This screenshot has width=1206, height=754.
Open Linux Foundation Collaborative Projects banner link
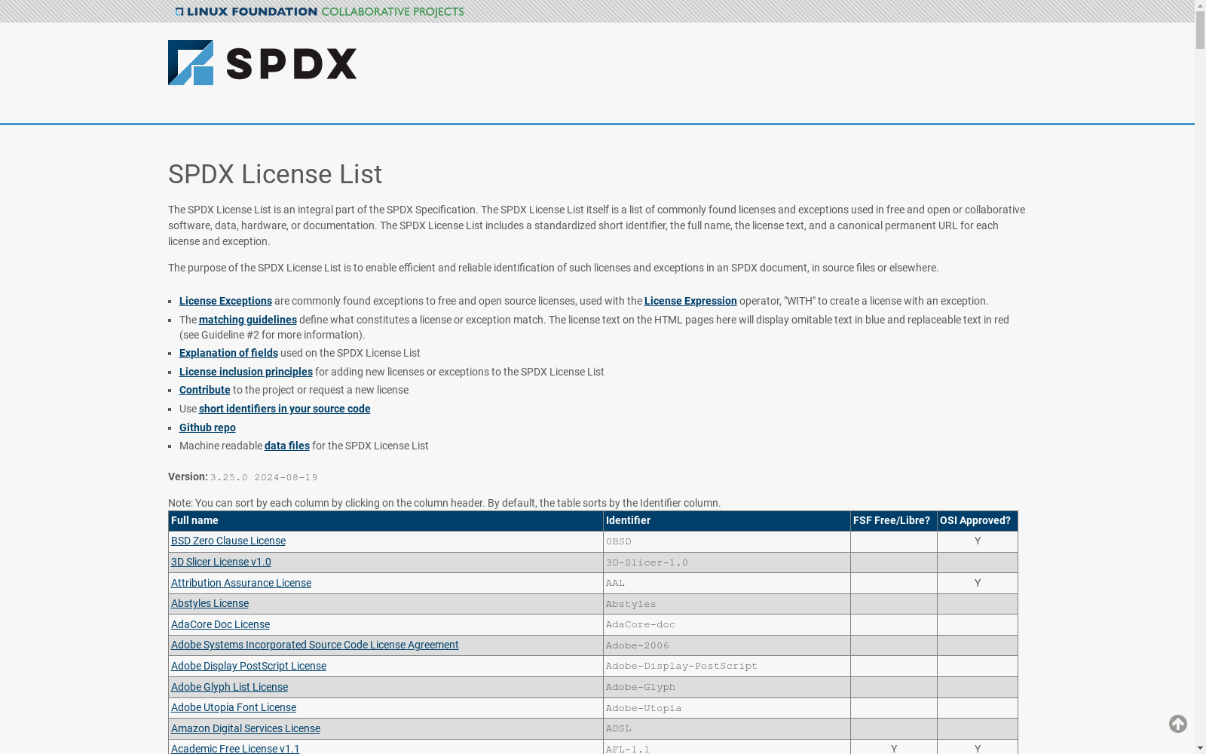tap(320, 11)
